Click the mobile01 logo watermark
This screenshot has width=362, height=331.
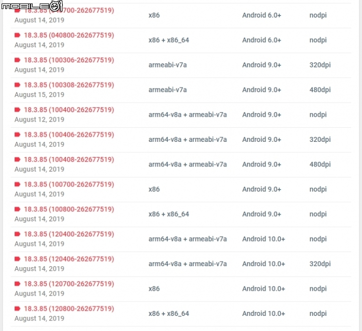(32, 6)
